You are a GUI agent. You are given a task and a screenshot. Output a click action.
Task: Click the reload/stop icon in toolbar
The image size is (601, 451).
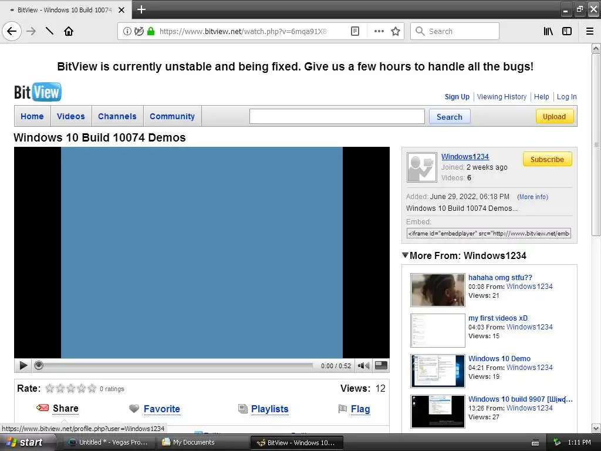point(49,31)
